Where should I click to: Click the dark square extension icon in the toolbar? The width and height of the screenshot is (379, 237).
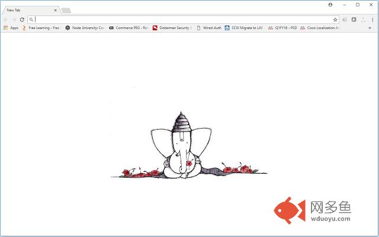click(354, 20)
